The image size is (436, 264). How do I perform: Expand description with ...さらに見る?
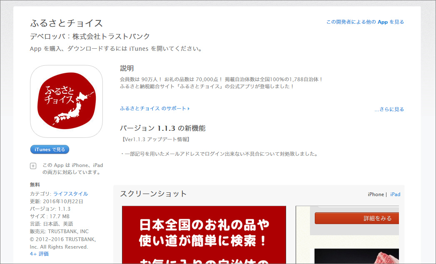389,110
